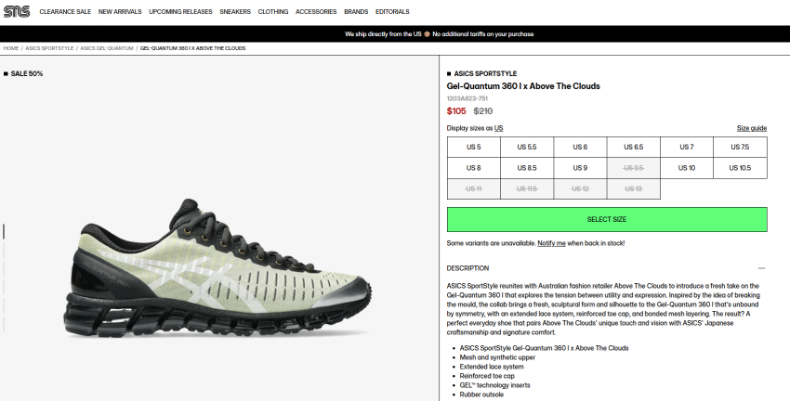The width and height of the screenshot is (790, 401).
Task: Click Notify me link
Action: (x=551, y=243)
